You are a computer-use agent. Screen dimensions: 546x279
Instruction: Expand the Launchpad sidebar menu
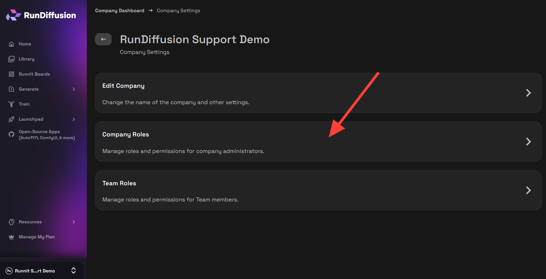coord(73,119)
